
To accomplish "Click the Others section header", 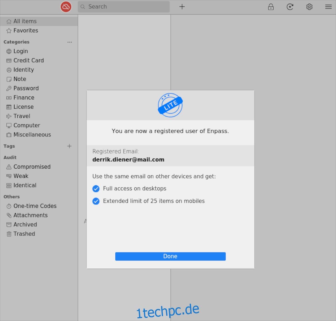I will 12,197.
